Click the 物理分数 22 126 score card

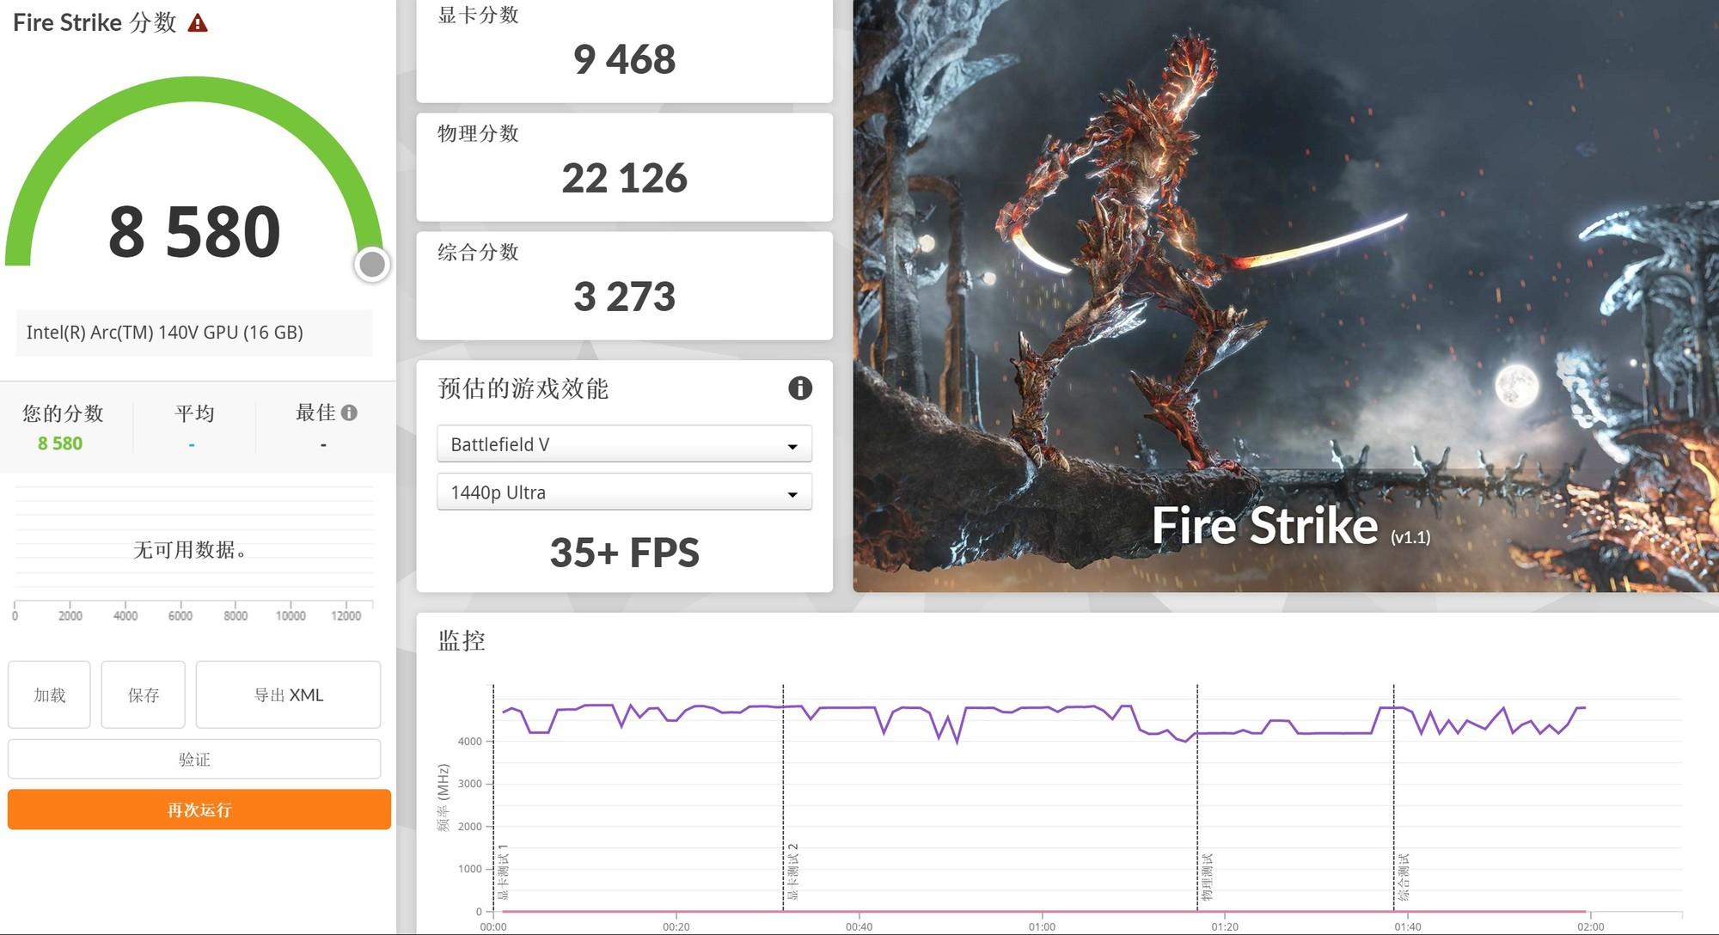pyautogui.click(x=624, y=168)
